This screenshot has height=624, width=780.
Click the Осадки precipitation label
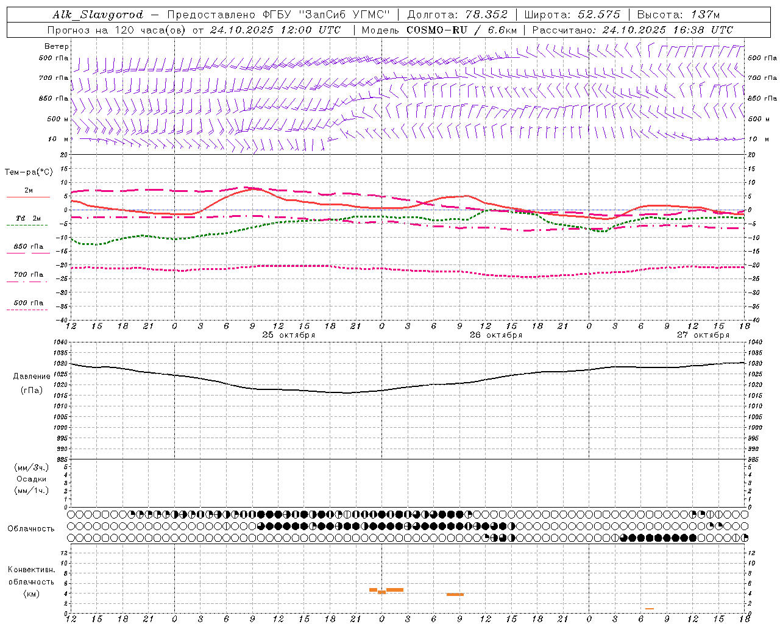coord(32,480)
